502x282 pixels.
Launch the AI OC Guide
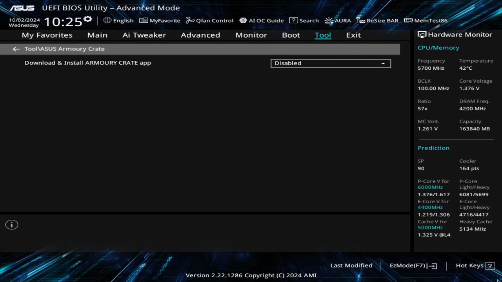coord(262,20)
